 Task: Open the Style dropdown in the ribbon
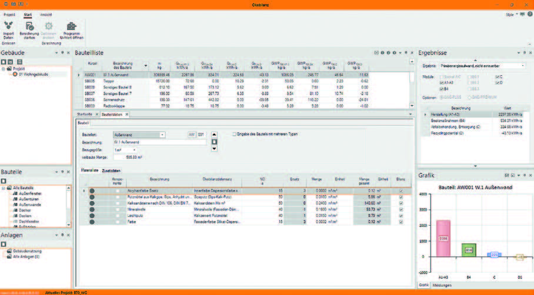point(516,14)
